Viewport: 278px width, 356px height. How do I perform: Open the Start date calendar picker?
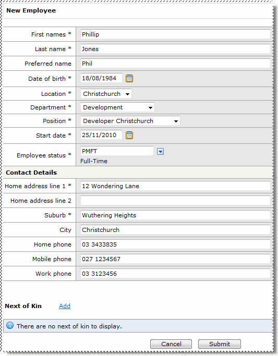129,136
